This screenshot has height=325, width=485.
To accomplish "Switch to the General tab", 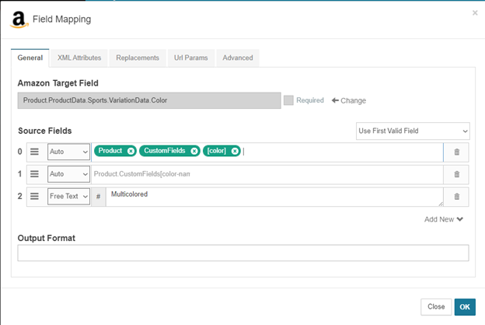I will point(30,58).
